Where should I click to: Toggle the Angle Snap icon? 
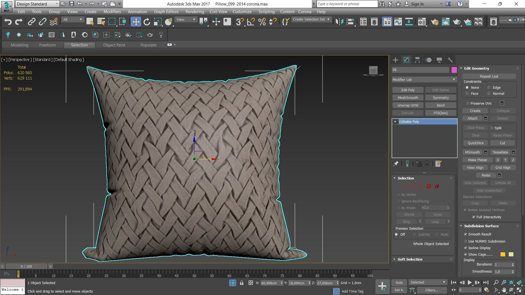click(251, 22)
